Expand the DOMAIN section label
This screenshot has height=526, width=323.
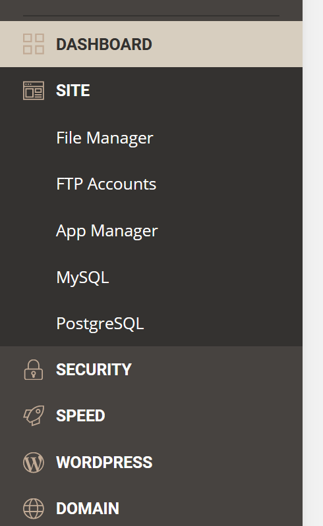click(x=88, y=509)
